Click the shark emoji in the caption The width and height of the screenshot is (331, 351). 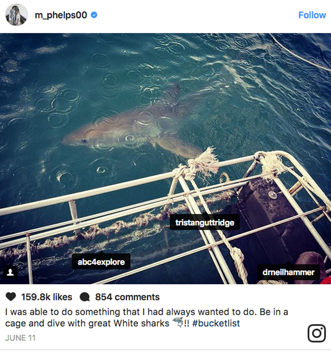(178, 322)
